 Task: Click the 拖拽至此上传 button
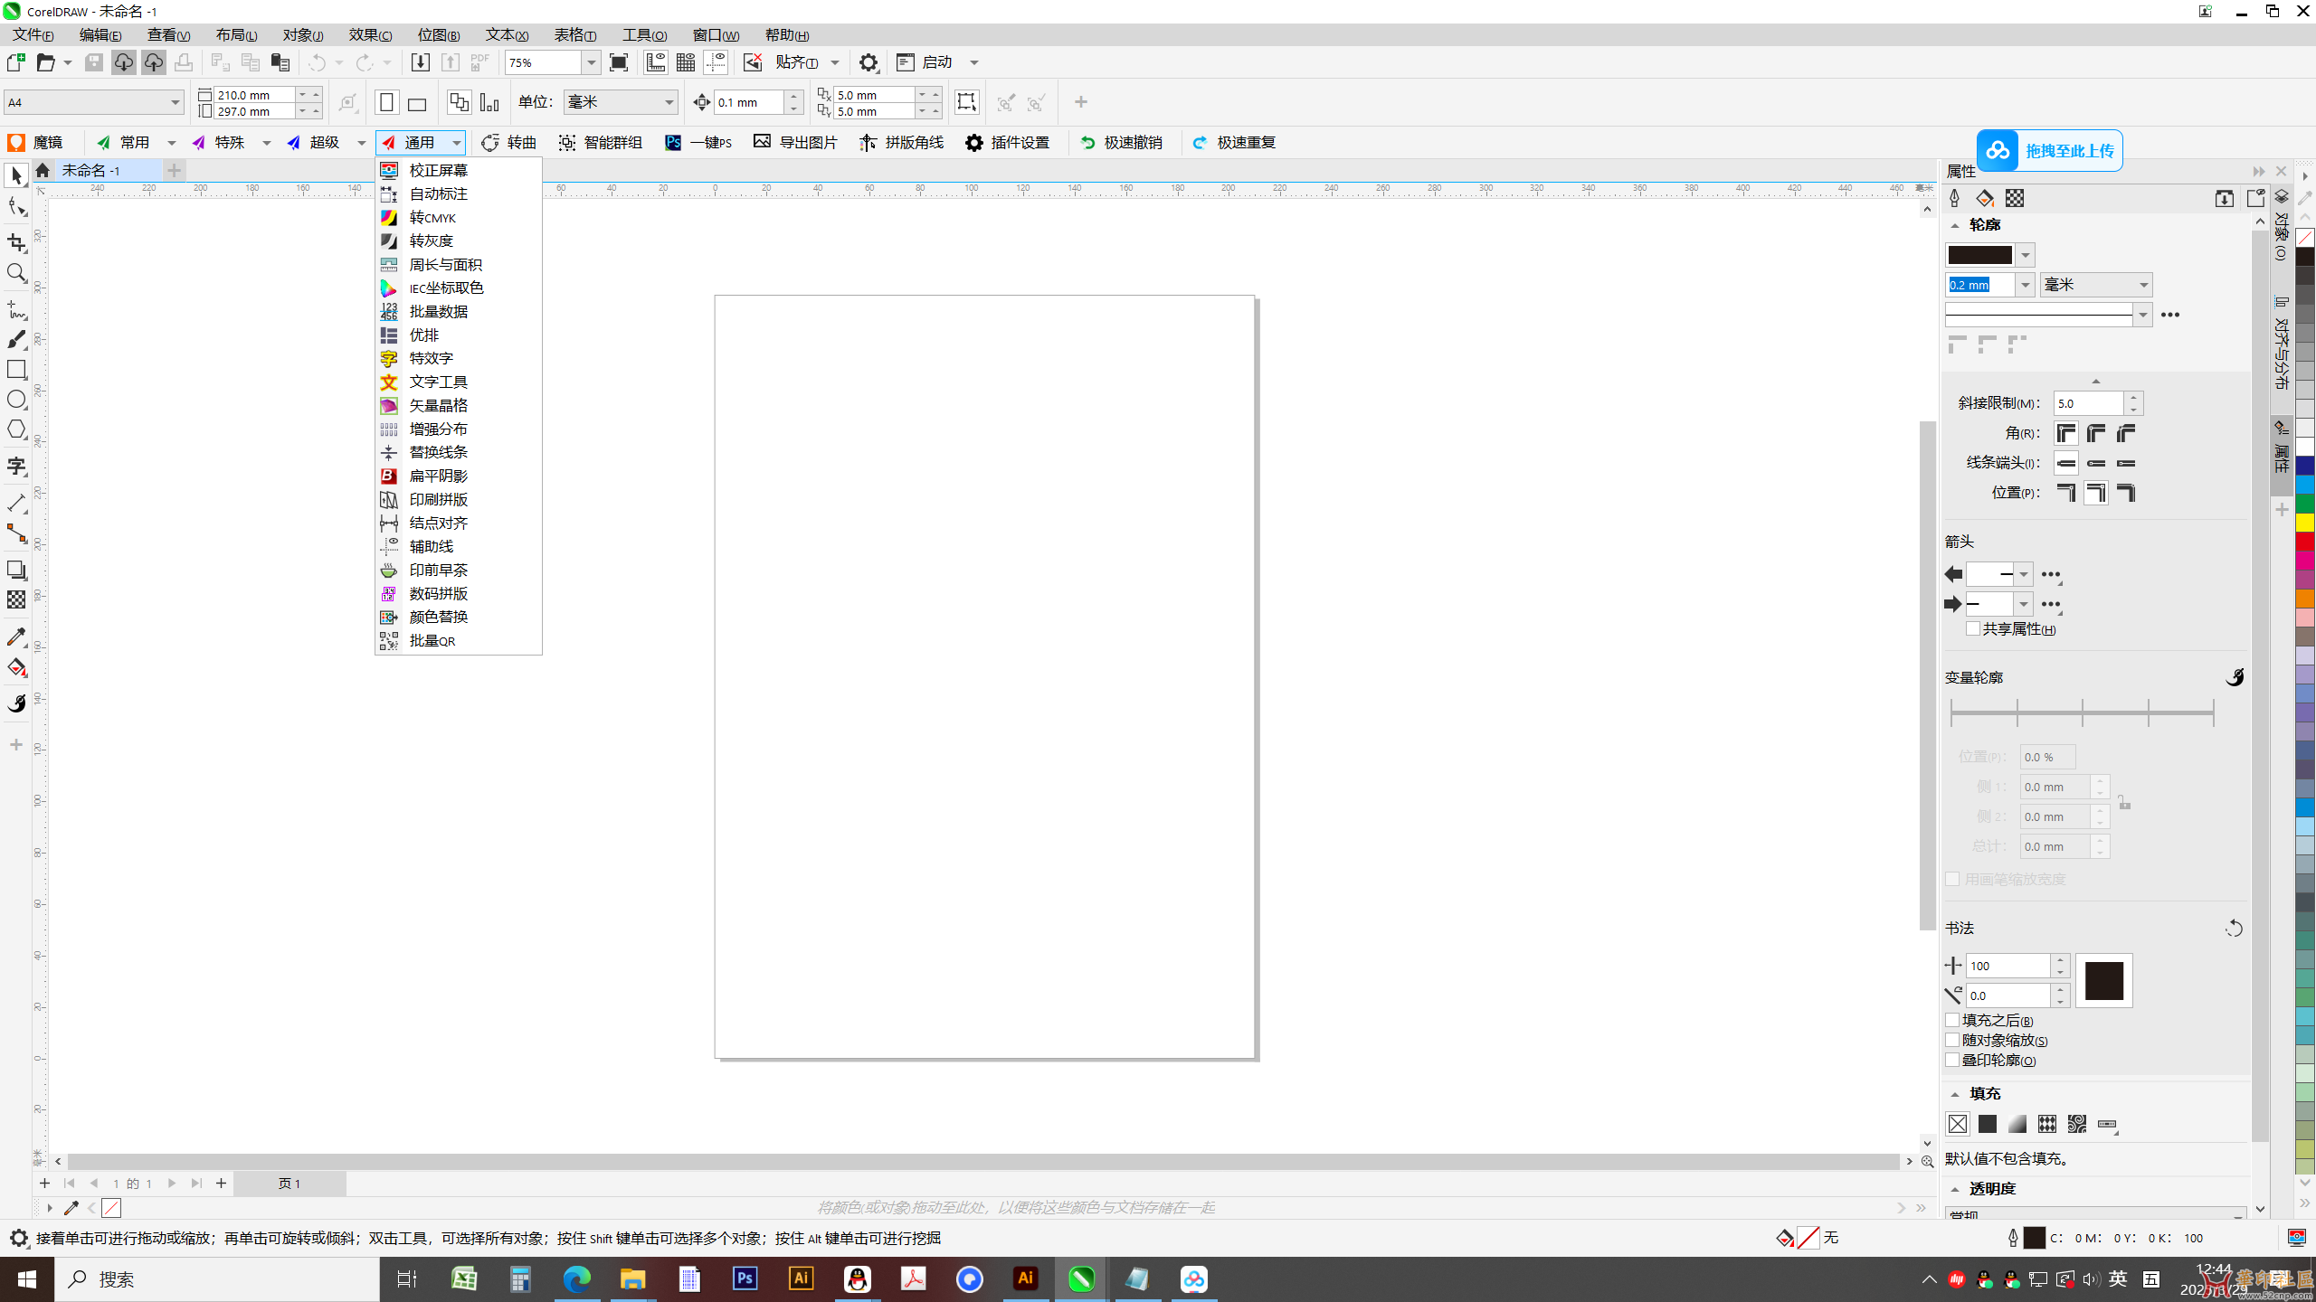coord(2049,150)
